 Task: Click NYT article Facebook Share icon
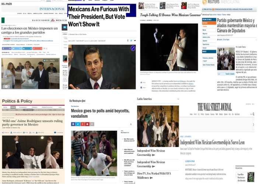(141, 88)
